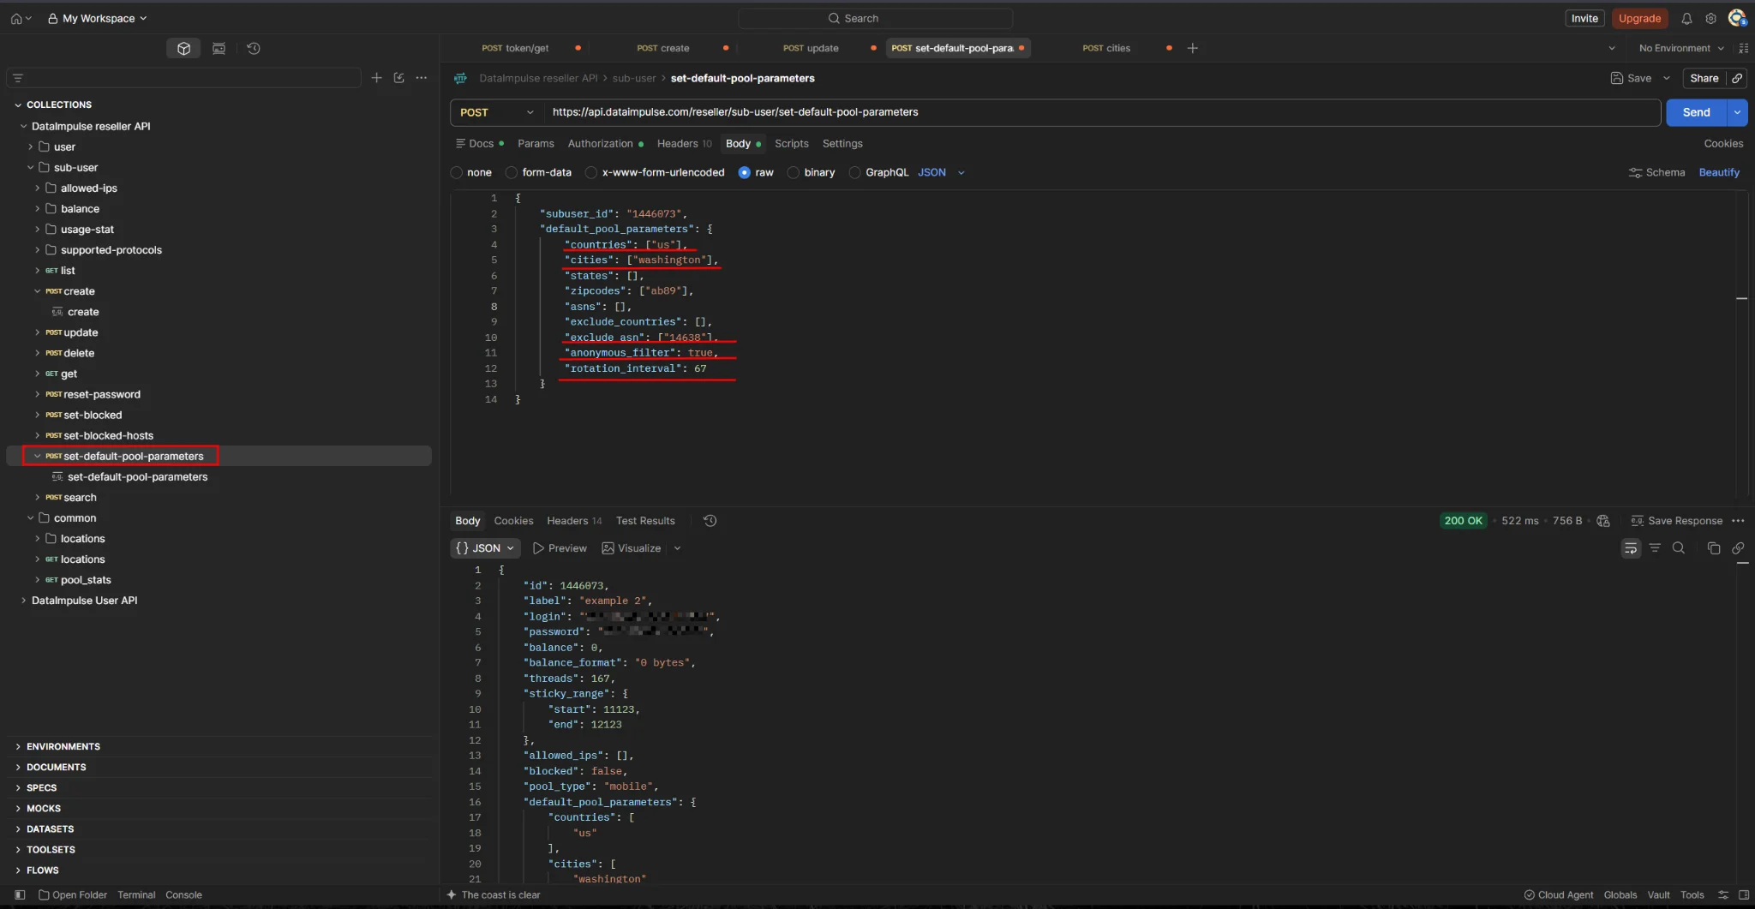This screenshot has height=909, width=1755.
Task: Open the Send button dropdown arrow
Action: 1737,112
